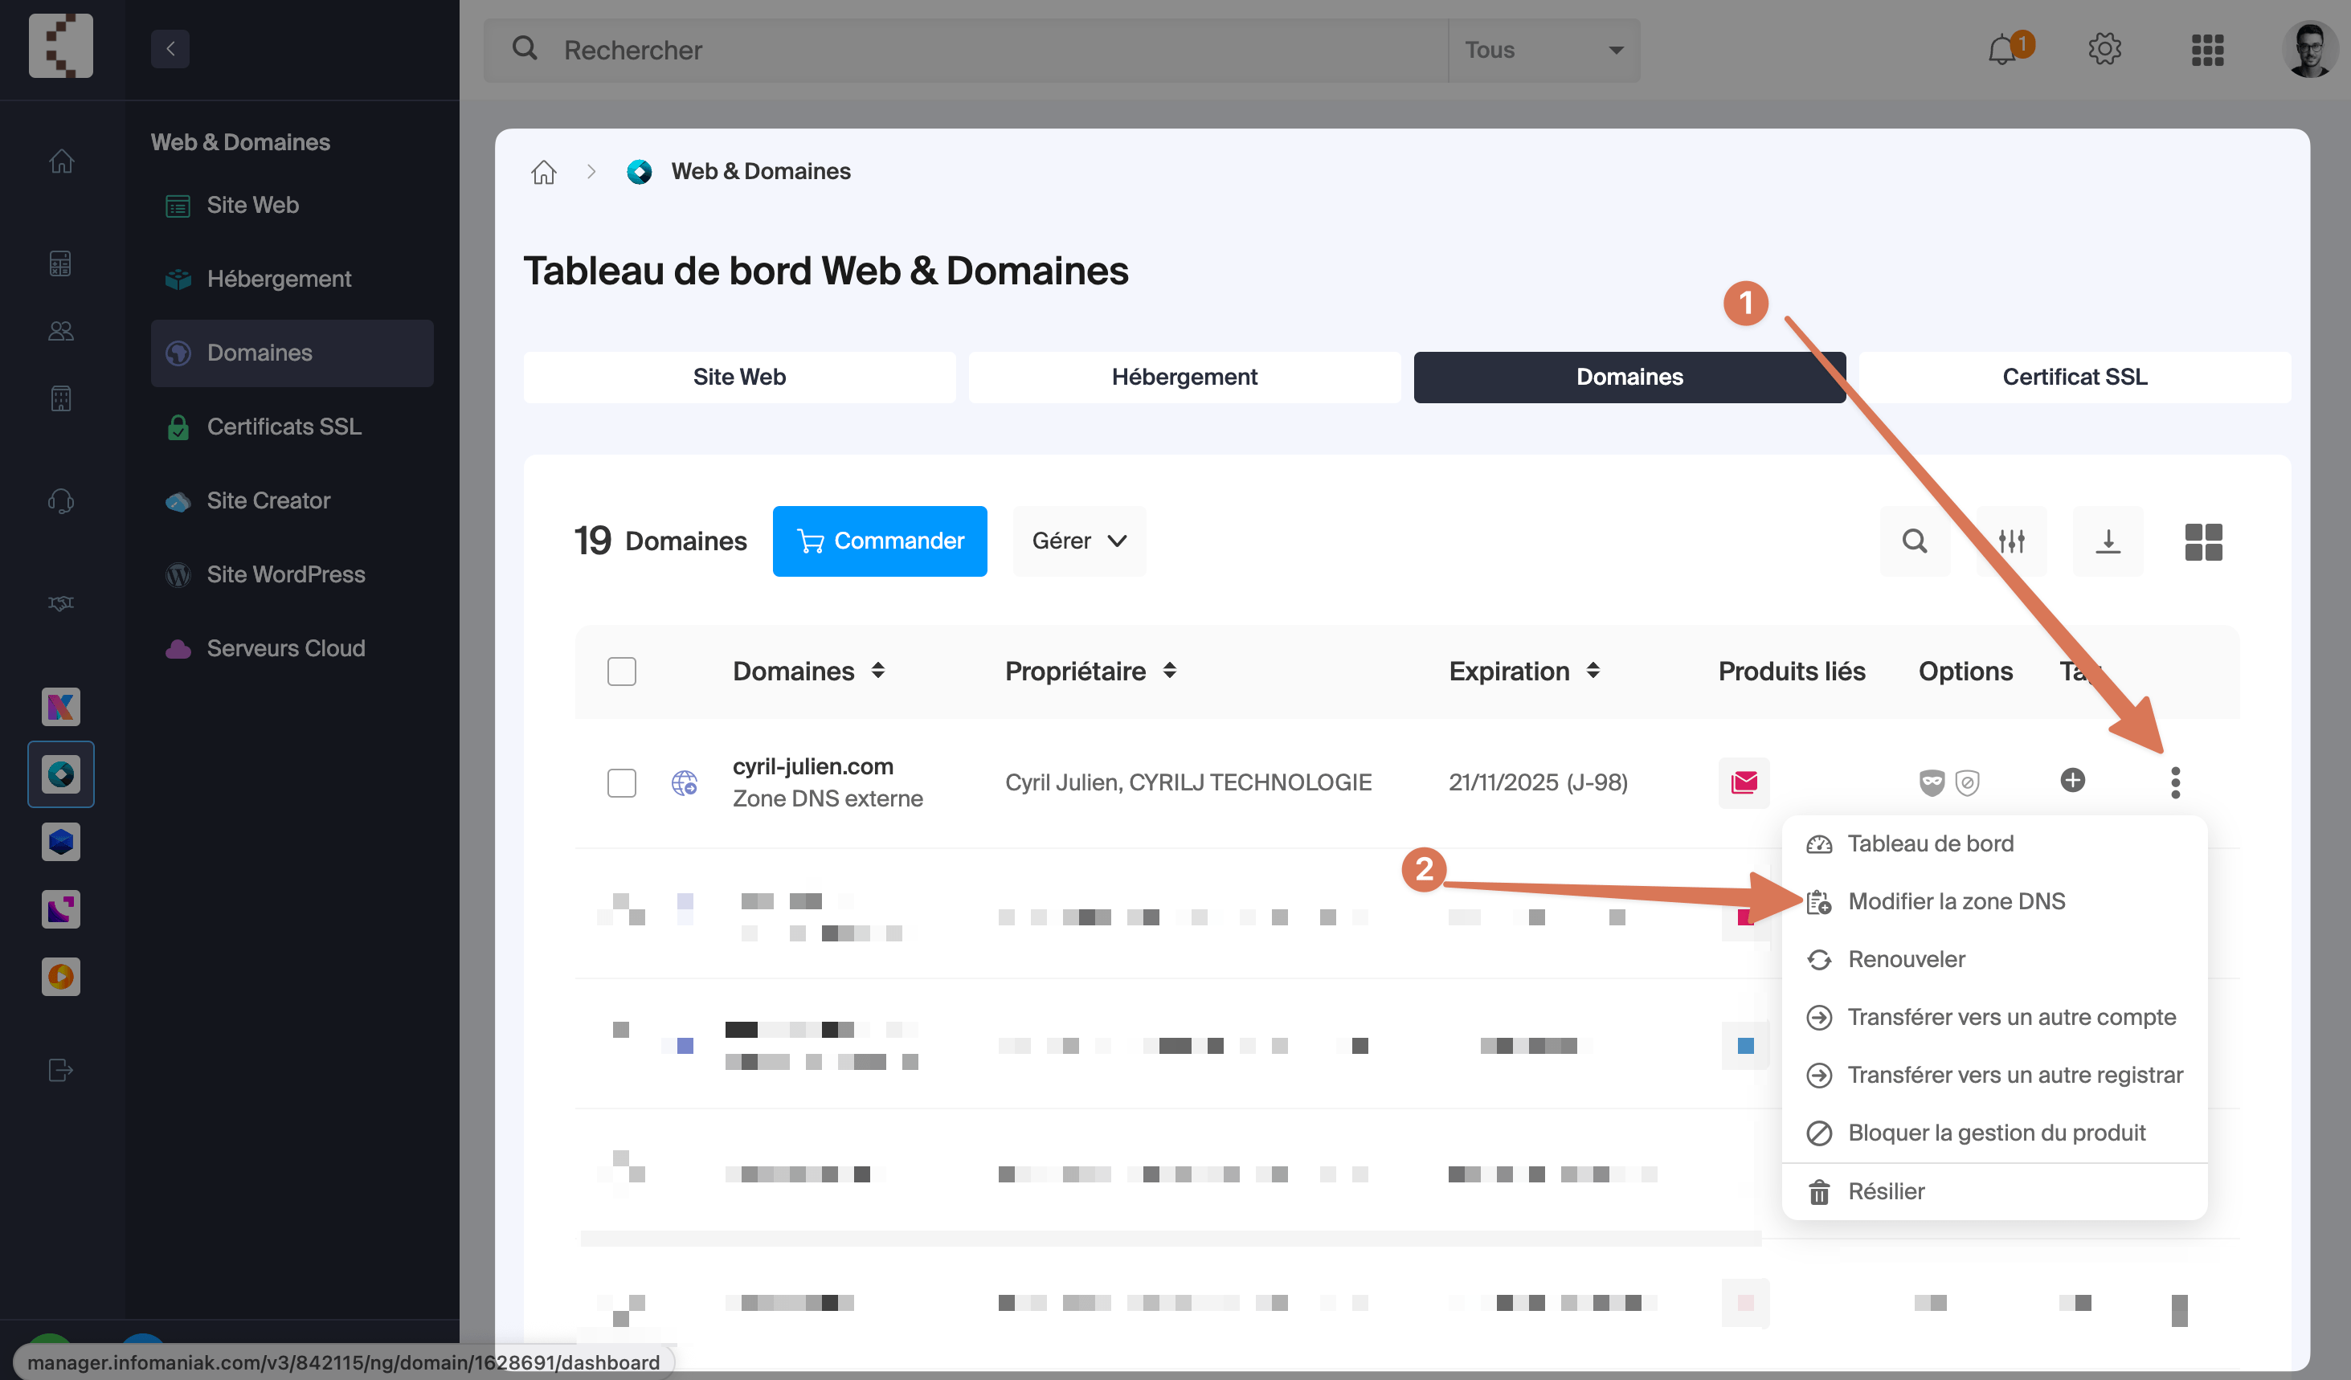Open the filter sliders icon

pos(2013,541)
